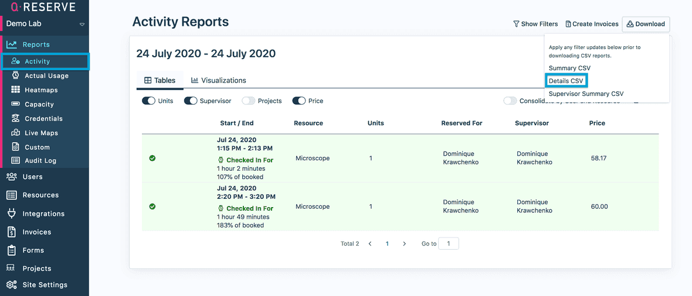Screen dimensions: 692x296
Task: Switch to the Visualizations tab
Action: (x=218, y=80)
